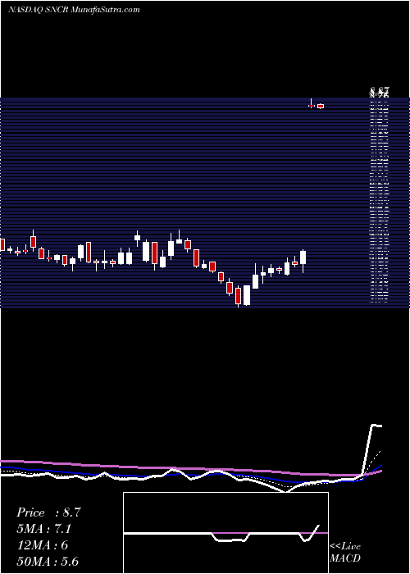Select the '50MA : 5.6' value
Screen dimensions: 410x574
[x=48, y=561]
